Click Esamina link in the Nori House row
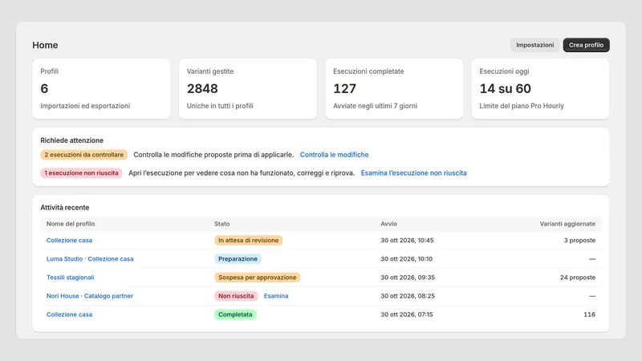This screenshot has height=361, width=642. 276,296
